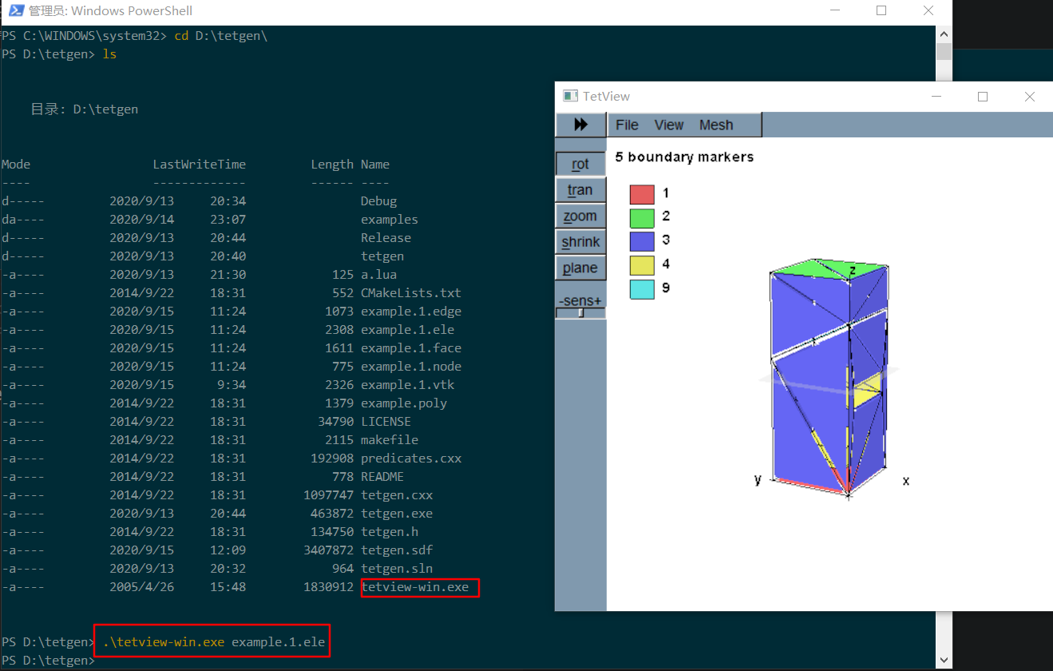Click the 'LastWriteTime' column header
The image size is (1053, 671).
point(200,164)
